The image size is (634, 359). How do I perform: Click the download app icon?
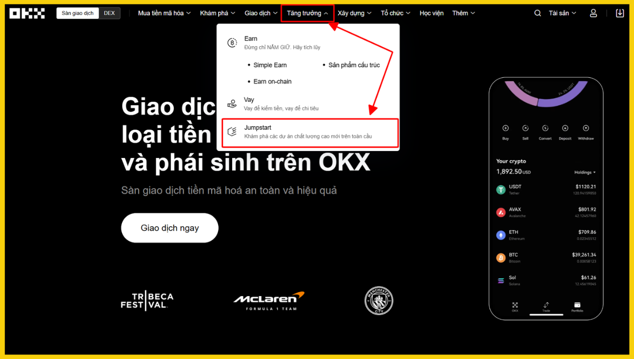point(620,13)
